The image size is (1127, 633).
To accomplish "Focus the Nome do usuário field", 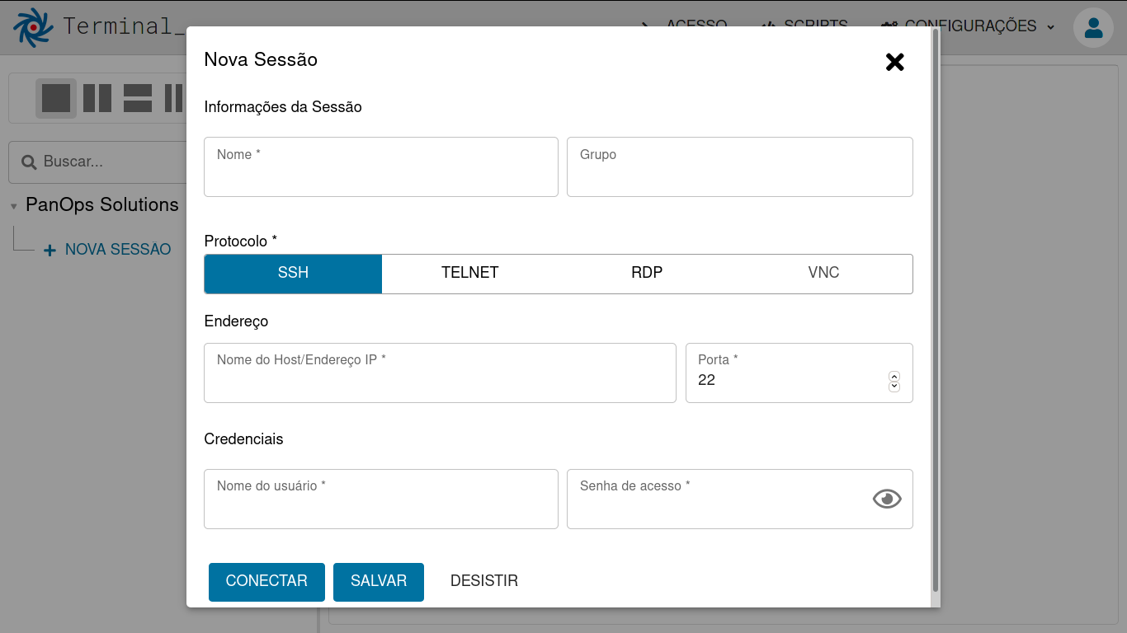I will click(381, 499).
